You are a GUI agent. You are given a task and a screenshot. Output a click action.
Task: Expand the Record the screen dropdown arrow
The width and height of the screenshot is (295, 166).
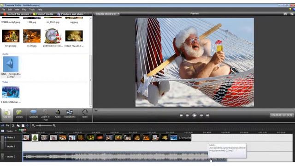(x=30, y=14)
